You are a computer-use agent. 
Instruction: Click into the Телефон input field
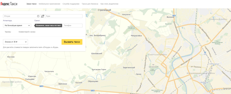coord(73,25)
